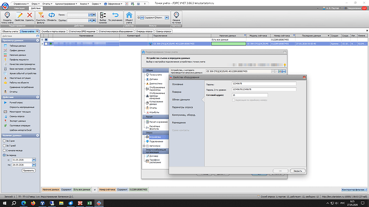The height and width of the screenshot is (207, 369).
Task: Clear filter (Очистить фильтр) funnel icon
Action: pos(41,15)
